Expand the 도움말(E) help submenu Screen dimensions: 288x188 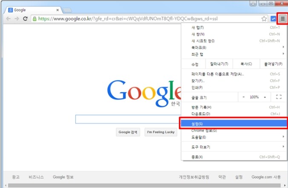pos(233,137)
